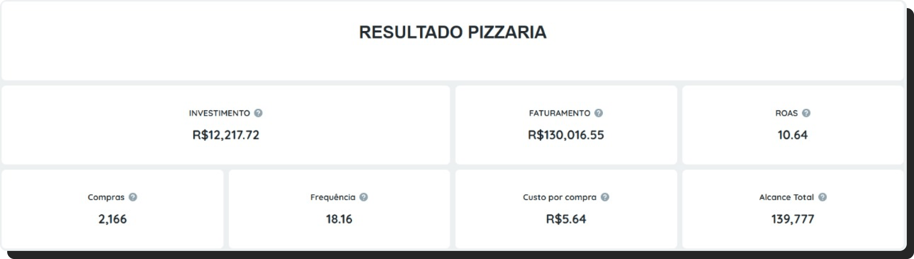Click the frequency value 18.16
Screen dimensions: 914x259
tap(339, 219)
